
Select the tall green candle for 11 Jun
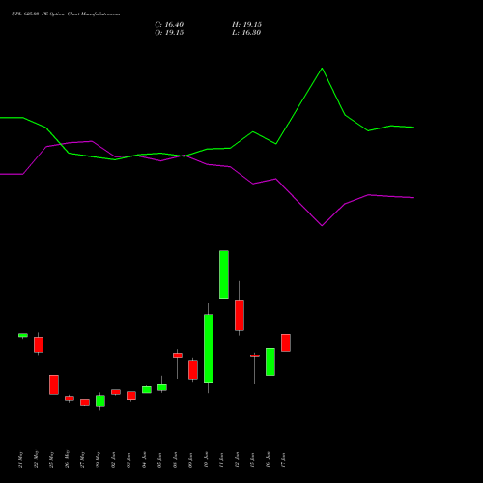click(224, 275)
